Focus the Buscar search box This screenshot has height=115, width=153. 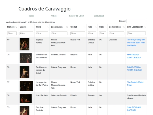point(137,21)
